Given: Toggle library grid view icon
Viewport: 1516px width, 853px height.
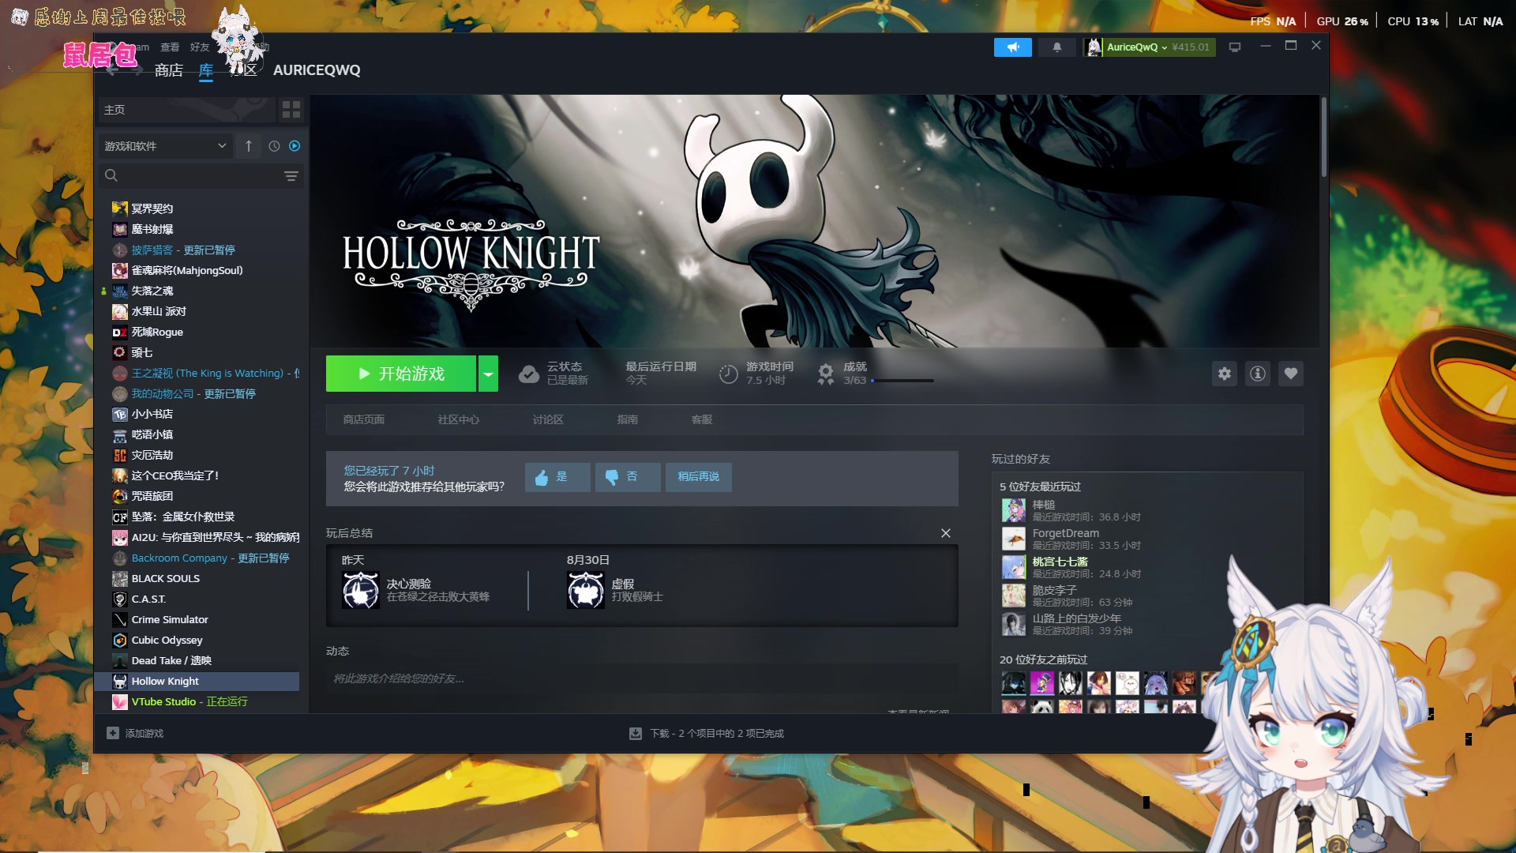Looking at the screenshot, I should pyautogui.click(x=291, y=110).
